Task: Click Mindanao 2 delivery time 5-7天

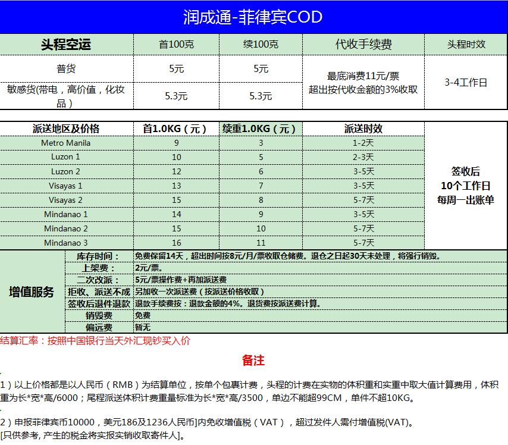Action: [363, 228]
